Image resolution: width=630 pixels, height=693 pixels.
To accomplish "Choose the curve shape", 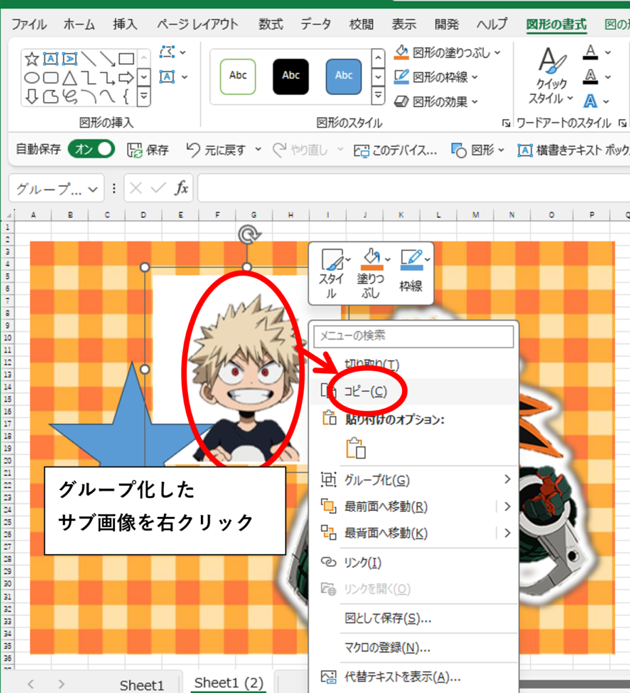I will (108, 96).
